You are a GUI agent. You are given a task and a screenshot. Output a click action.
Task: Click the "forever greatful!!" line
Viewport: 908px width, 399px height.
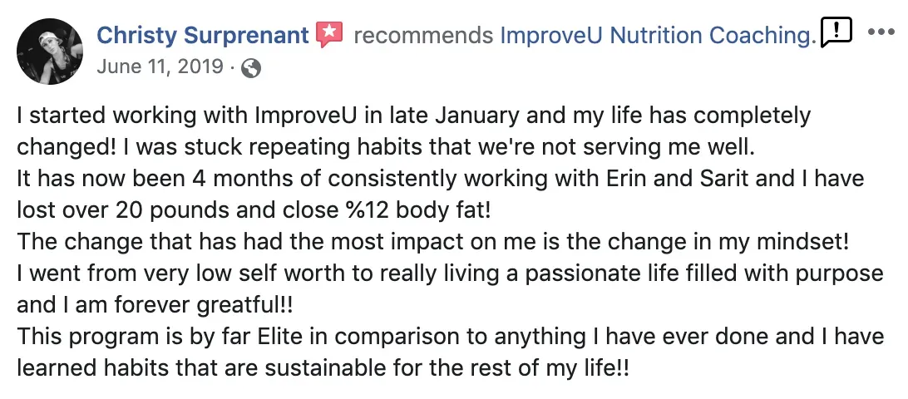[155, 304]
